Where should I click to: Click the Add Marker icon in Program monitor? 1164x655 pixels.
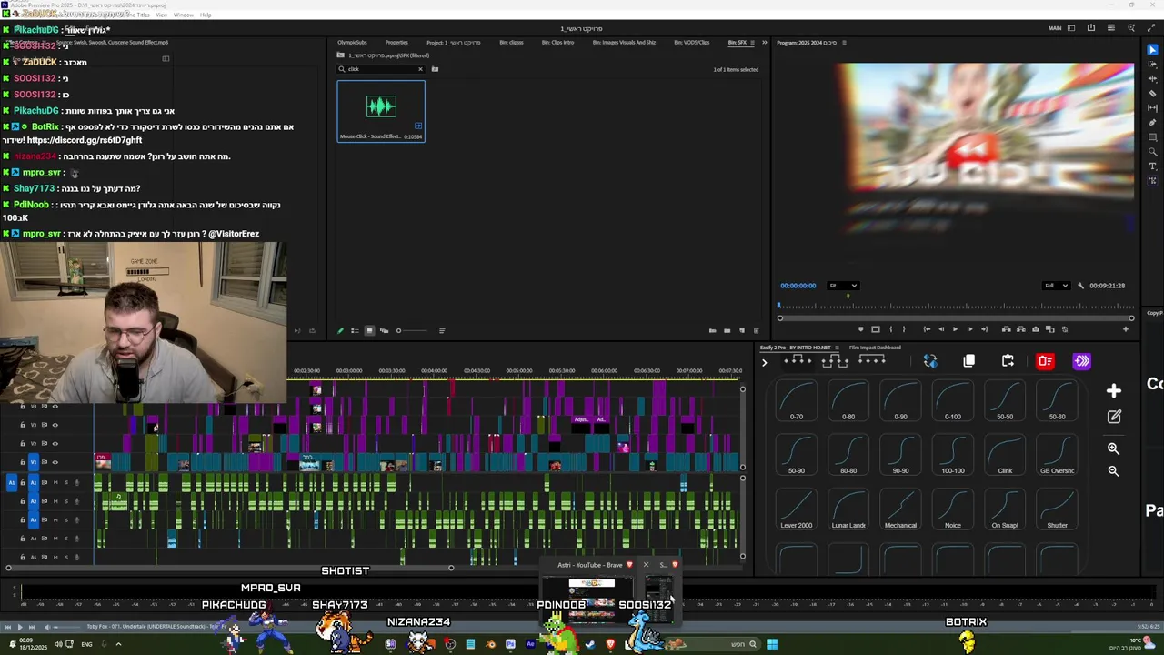pos(861,329)
